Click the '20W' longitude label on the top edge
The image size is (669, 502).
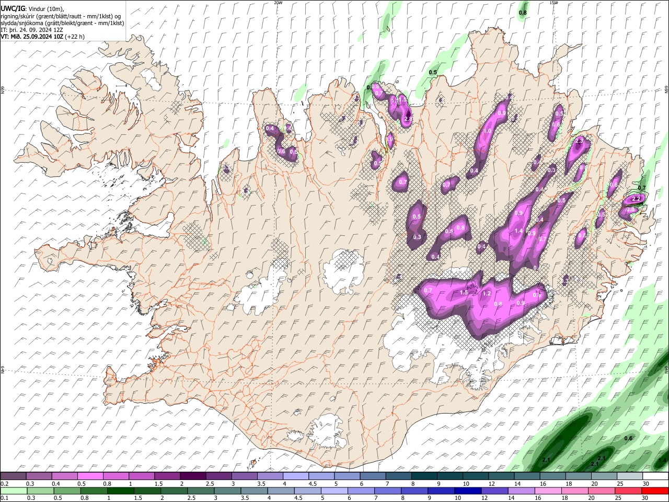279,3
